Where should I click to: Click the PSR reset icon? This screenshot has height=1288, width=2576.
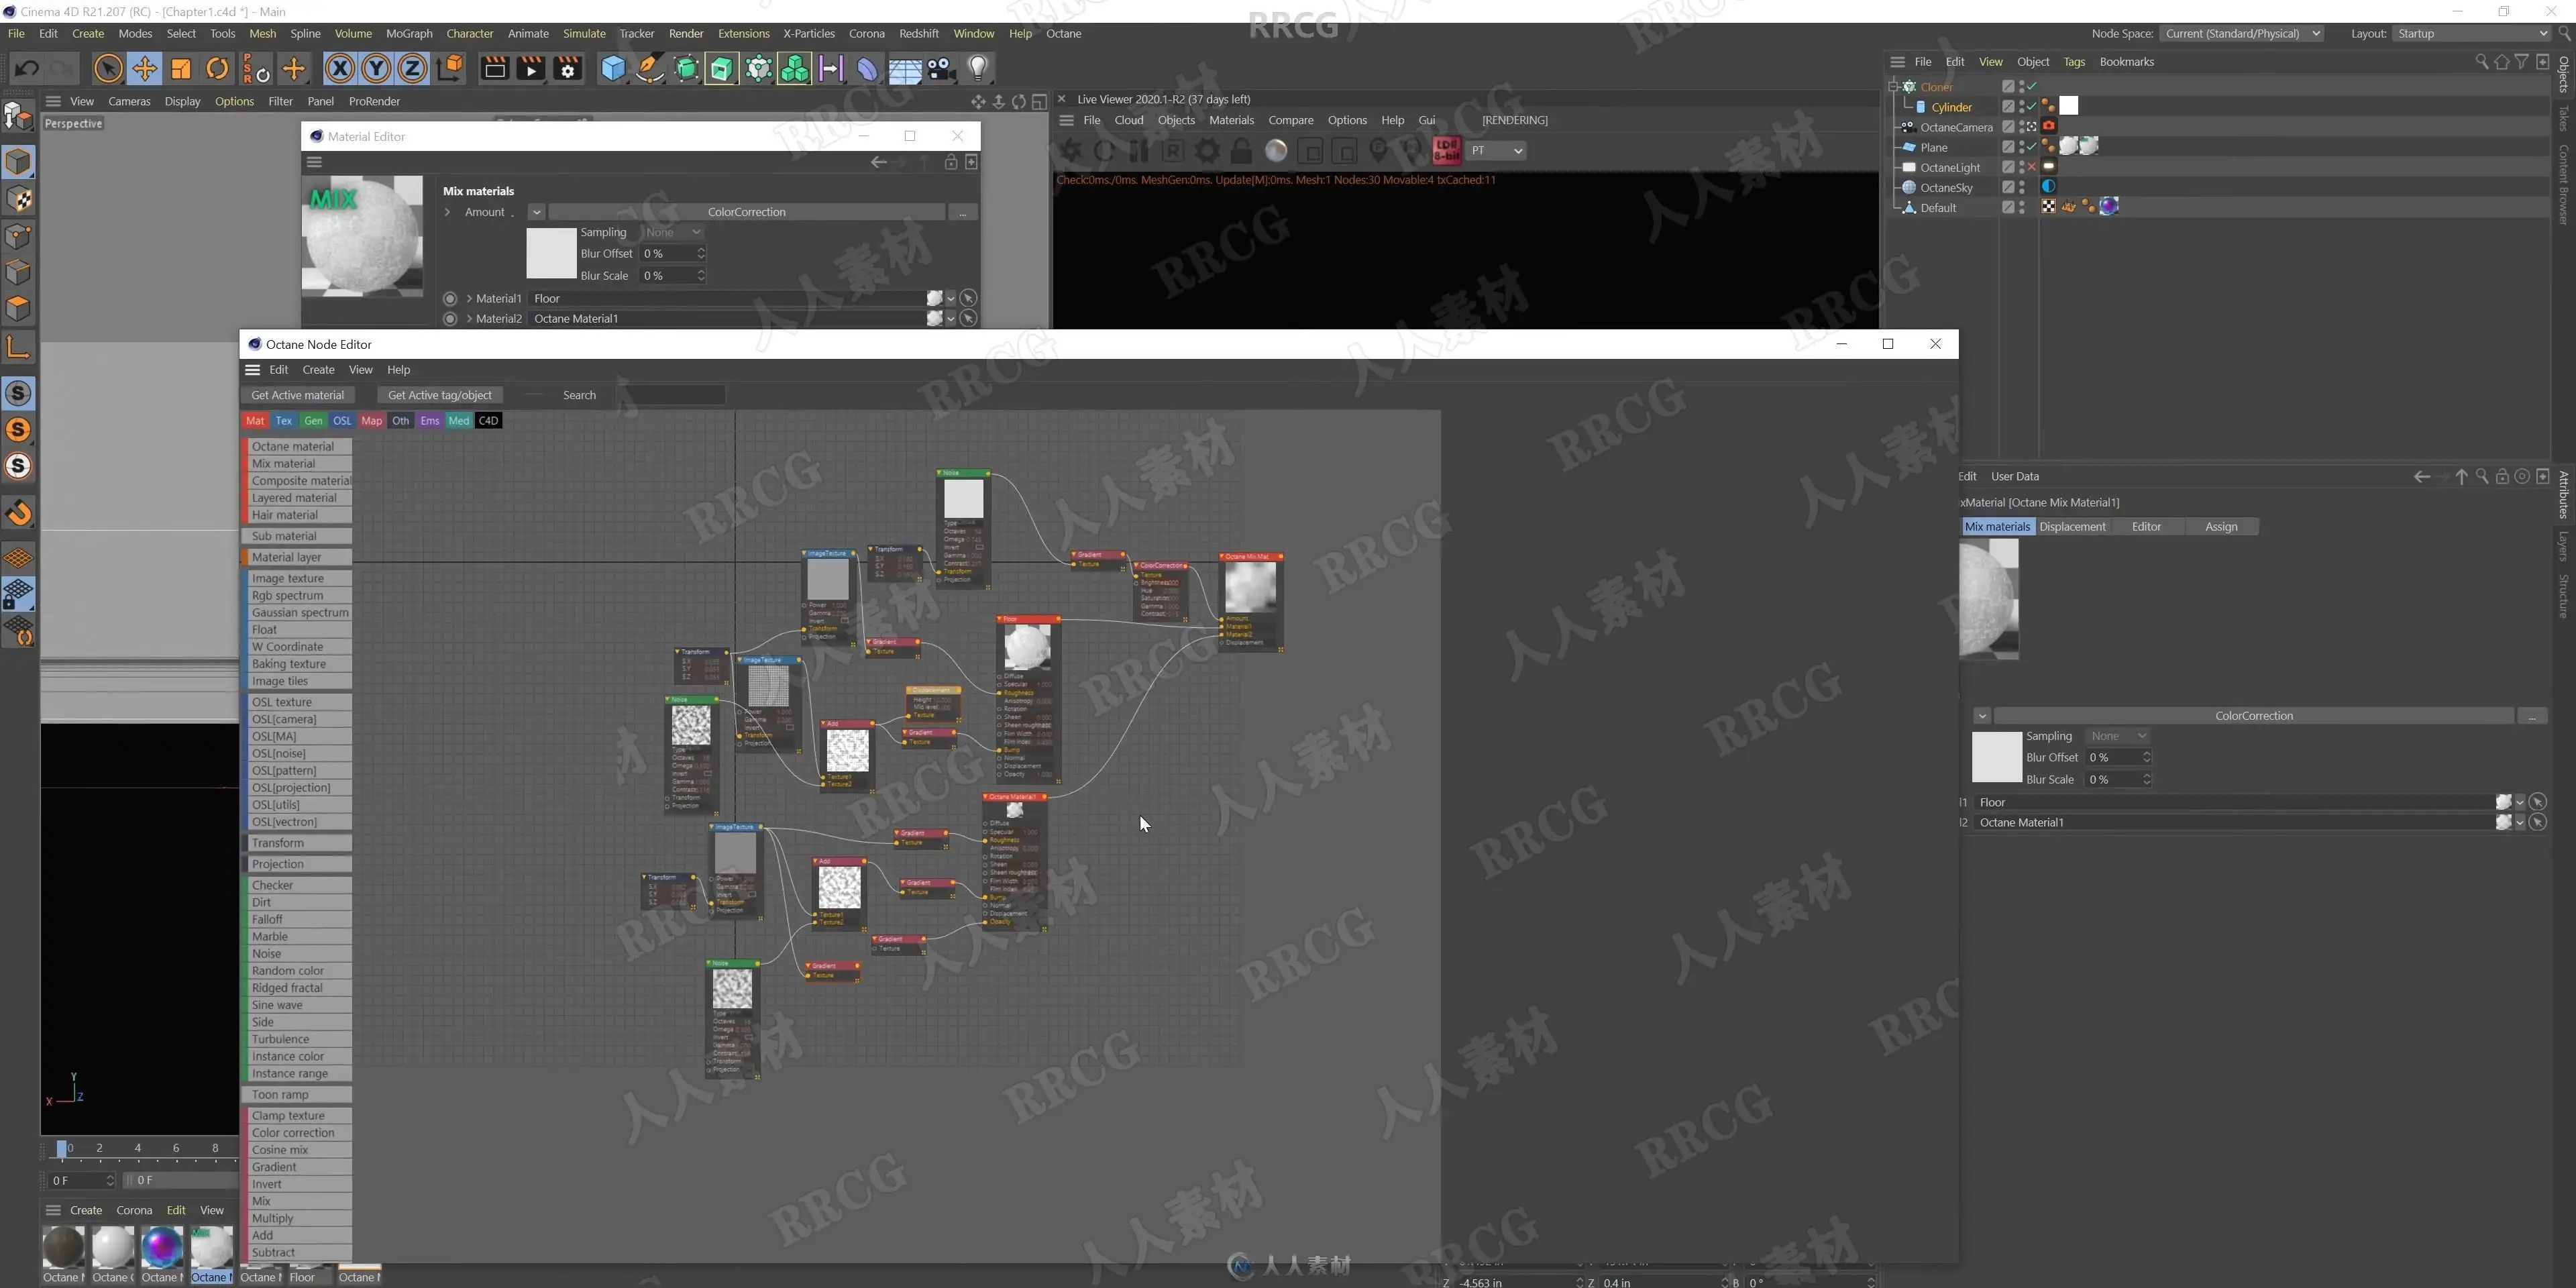[x=255, y=68]
